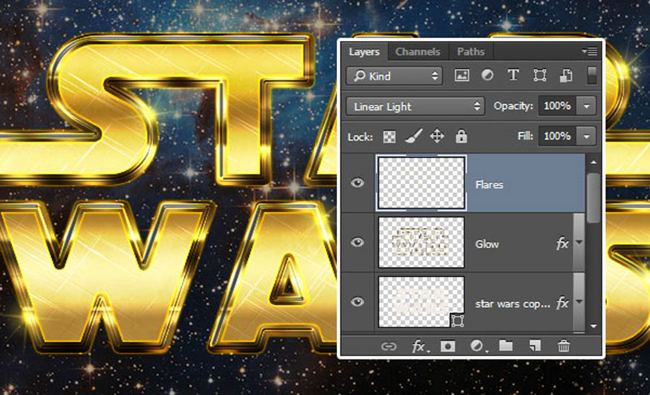Screen dimensions: 650x395
Task: Open the Layers panel flyout menu
Action: (x=589, y=51)
